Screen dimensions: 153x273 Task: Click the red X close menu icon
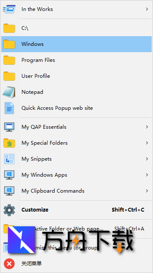click(9, 264)
